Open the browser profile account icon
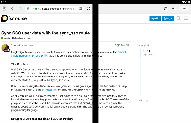The height and width of the screenshot is (123, 191). [4, 9]
